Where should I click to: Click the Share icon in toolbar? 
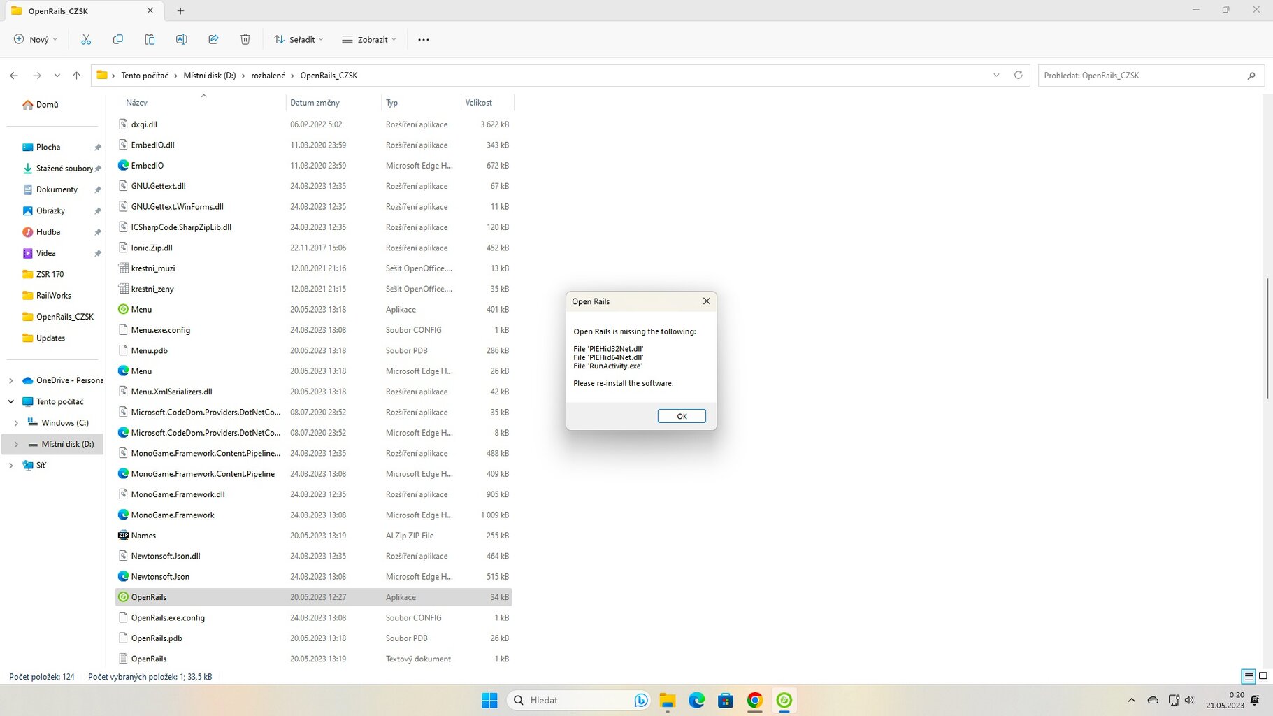pyautogui.click(x=213, y=39)
